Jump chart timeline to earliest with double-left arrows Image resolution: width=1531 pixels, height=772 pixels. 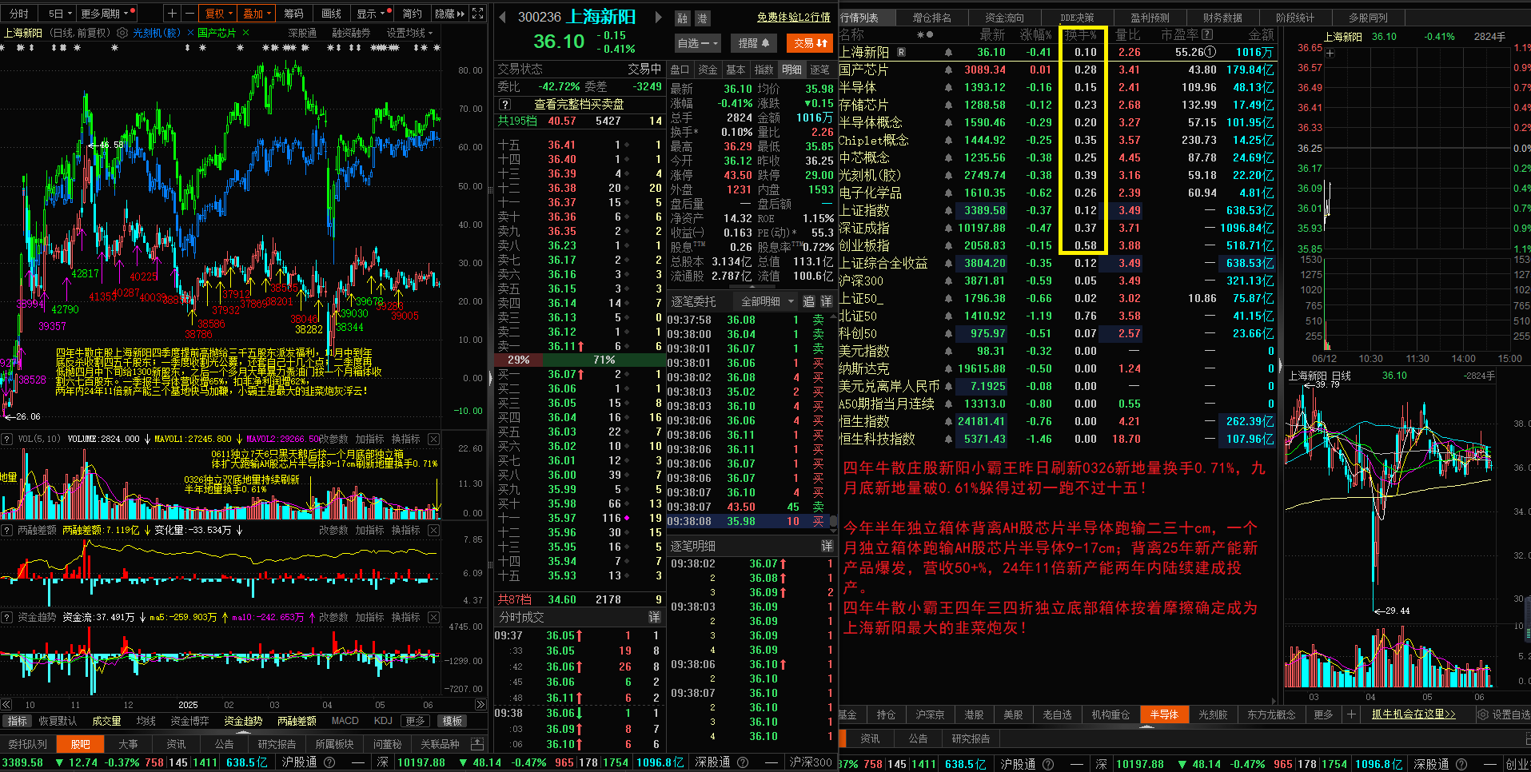click(x=6, y=705)
